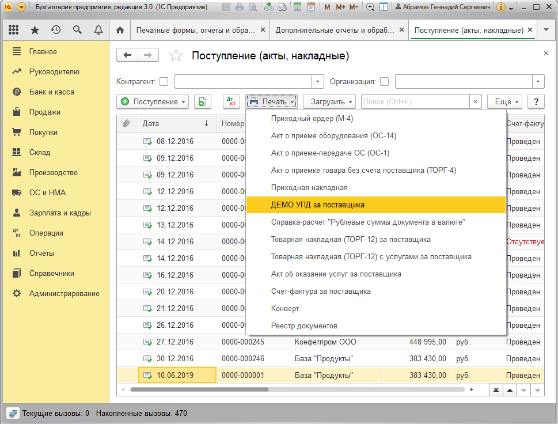The image size is (558, 424).
Task: Open the sections menu grid icon
Action: click(13, 30)
